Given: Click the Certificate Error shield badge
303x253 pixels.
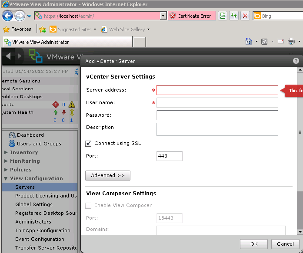Looking at the screenshot, I should tap(192, 16).
